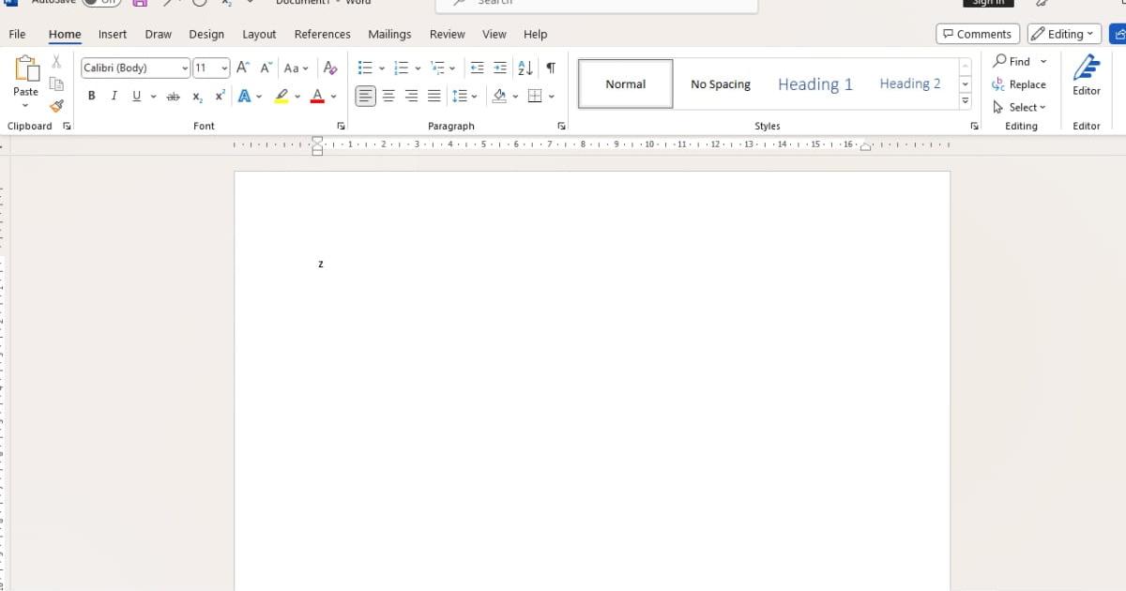
Task: Apply strikethrough formatting
Action: (x=173, y=96)
